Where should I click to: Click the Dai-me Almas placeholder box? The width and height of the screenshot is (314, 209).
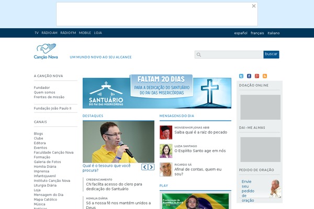[x=260, y=149]
